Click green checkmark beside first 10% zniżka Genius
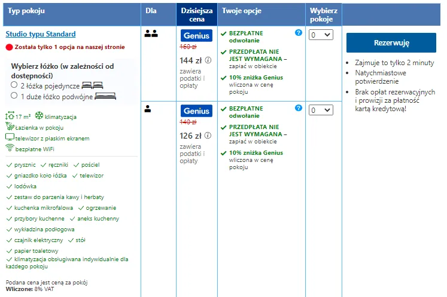 click(224, 78)
